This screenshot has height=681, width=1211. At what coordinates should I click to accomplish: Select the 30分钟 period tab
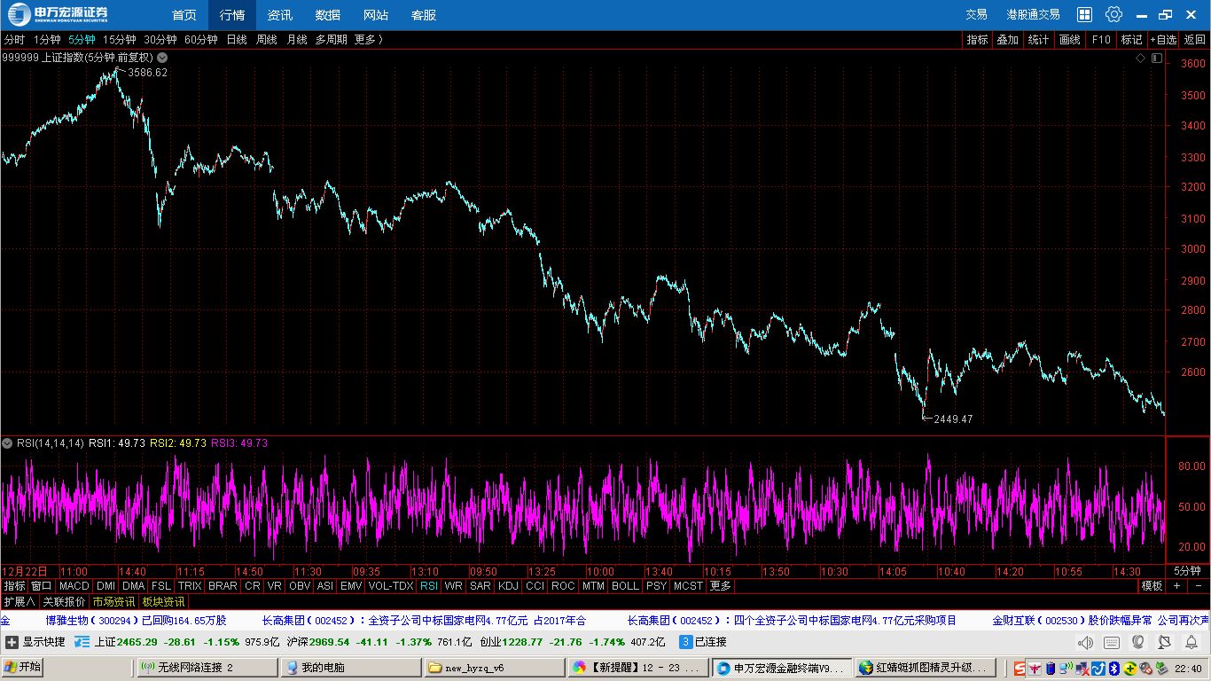tap(160, 40)
